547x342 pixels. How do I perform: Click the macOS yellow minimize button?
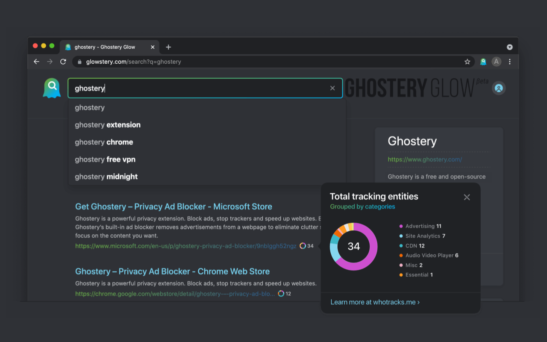(44, 46)
